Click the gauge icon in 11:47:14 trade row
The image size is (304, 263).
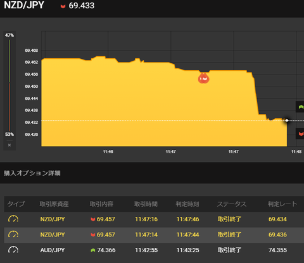pos(13,235)
